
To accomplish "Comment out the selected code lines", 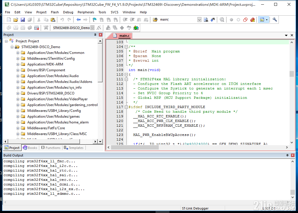I will [x=139, y=20].
